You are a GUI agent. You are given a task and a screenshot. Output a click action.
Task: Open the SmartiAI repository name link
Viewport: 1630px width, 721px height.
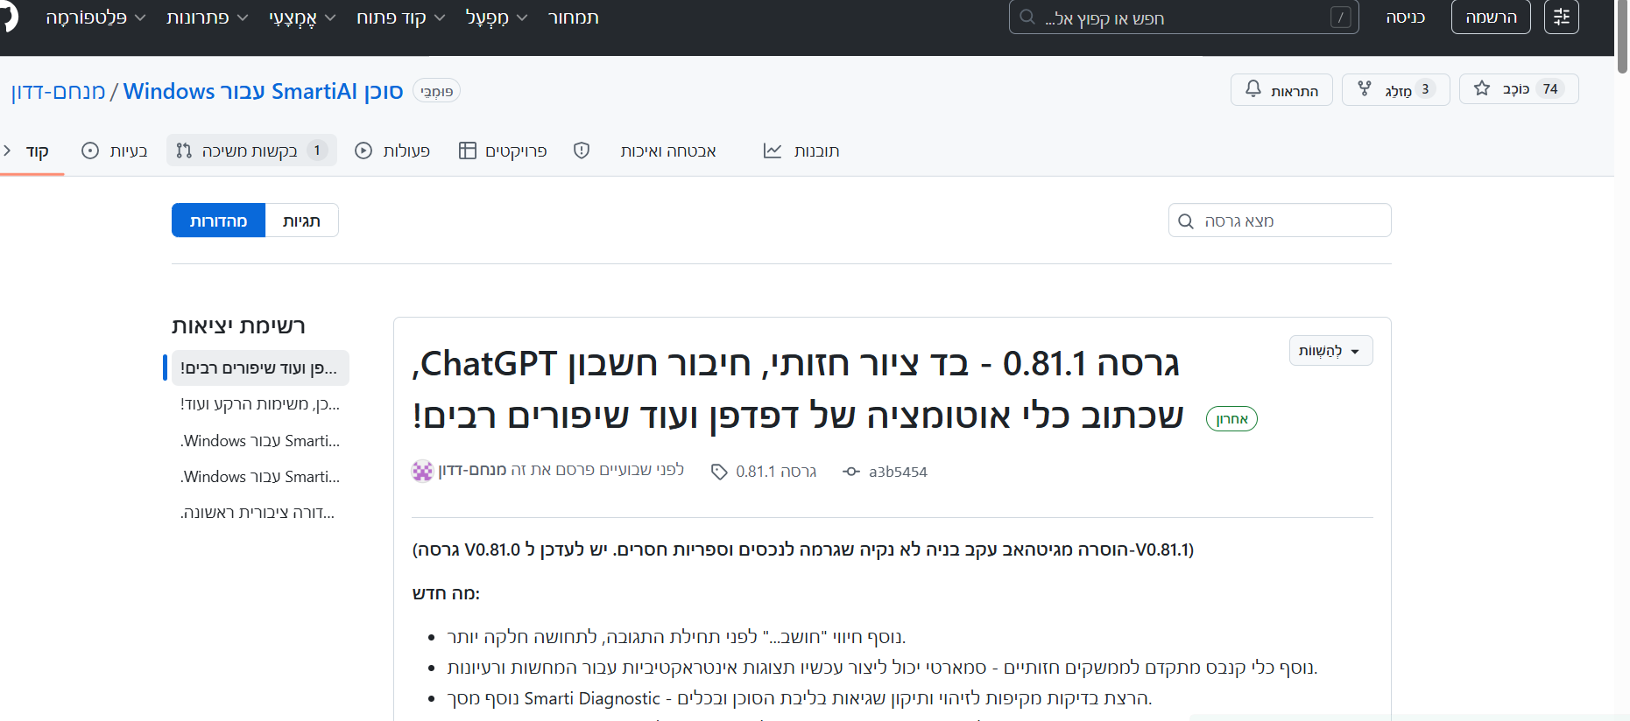263,91
